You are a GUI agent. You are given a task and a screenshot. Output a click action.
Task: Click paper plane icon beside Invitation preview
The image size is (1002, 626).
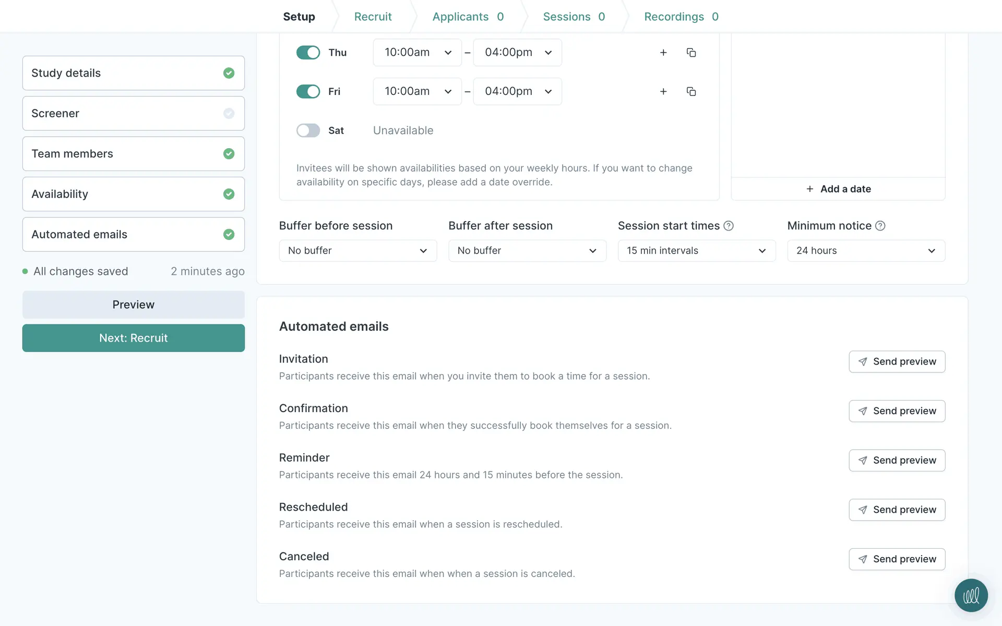[x=863, y=362]
